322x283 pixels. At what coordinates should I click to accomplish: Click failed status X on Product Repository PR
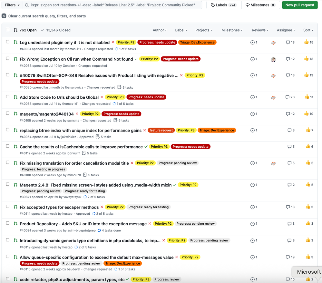(x=150, y=223)
